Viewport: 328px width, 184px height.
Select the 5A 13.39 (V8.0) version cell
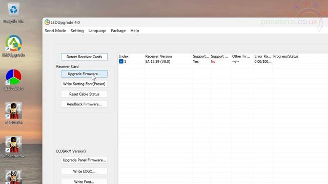pyautogui.click(x=158, y=61)
